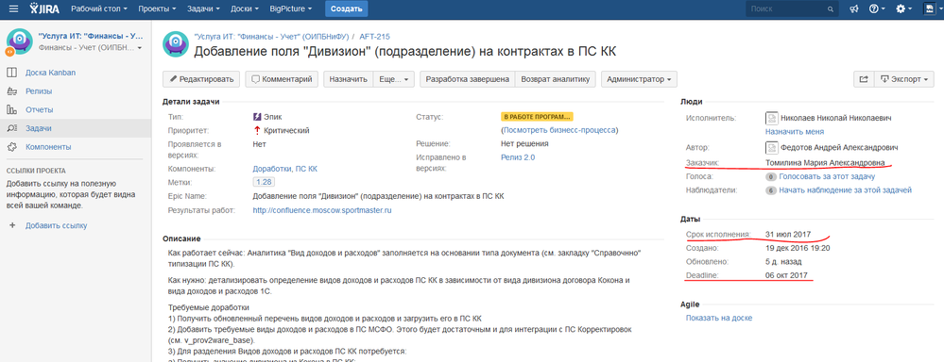Click Возврат аналитику button
Image resolution: width=944 pixels, height=362 pixels.
556,79
